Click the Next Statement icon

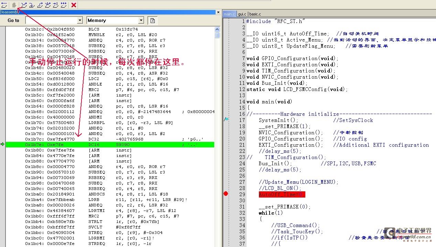[x=47, y=5]
